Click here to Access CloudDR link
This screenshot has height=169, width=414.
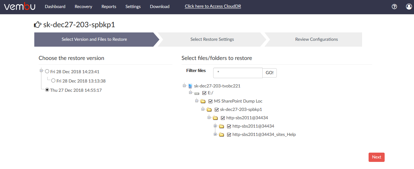coord(213,6)
